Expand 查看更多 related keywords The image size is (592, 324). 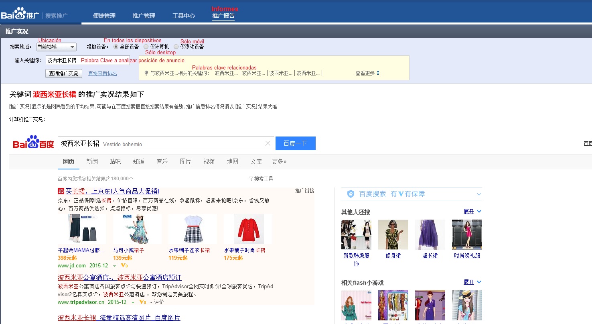pos(367,73)
